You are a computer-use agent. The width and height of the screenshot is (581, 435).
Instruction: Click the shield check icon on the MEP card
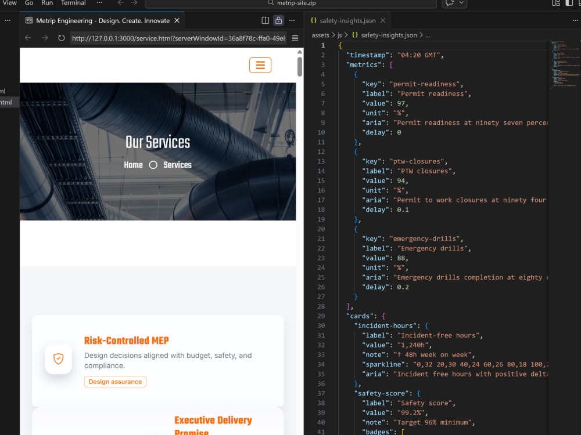coord(58,358)
